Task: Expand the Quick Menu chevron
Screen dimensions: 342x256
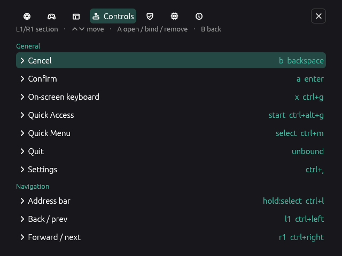Action: click(22, 133)
